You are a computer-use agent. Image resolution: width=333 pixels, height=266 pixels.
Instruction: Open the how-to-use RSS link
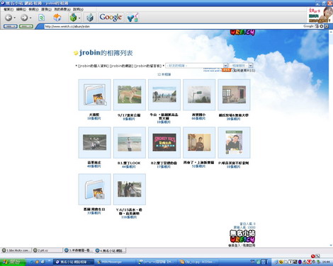[x=244, y=71]
